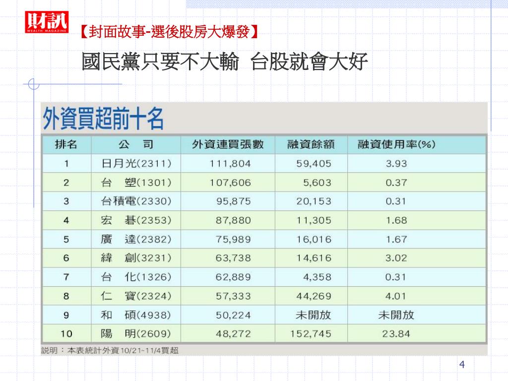
Task: Click the slide page number 4
Action: (462, 365)
